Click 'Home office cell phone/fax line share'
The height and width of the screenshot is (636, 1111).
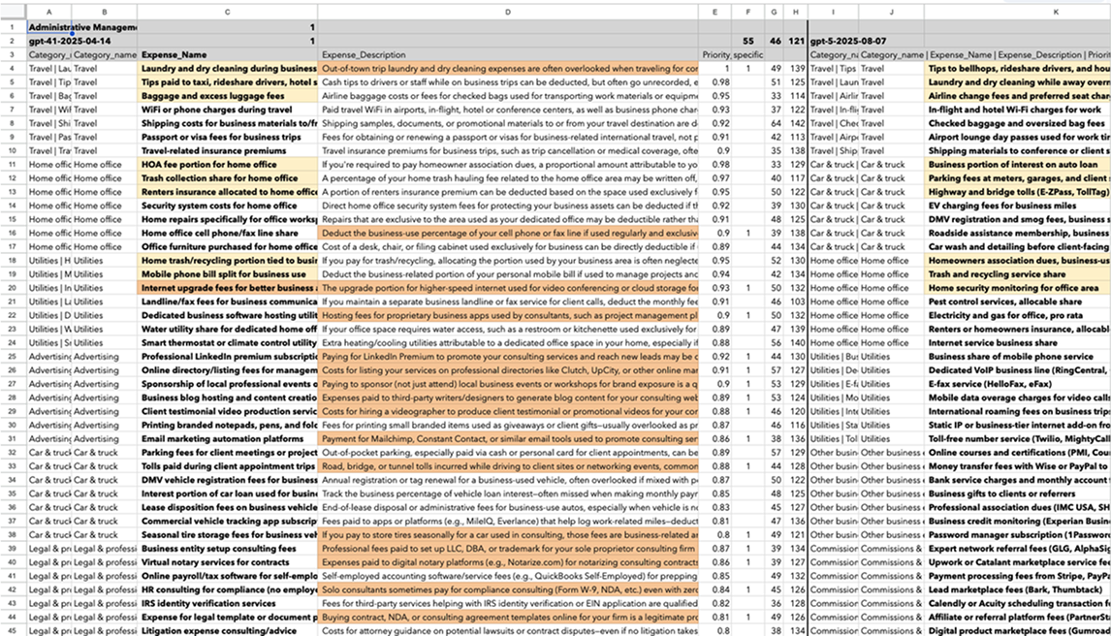(x=228, y=233)
